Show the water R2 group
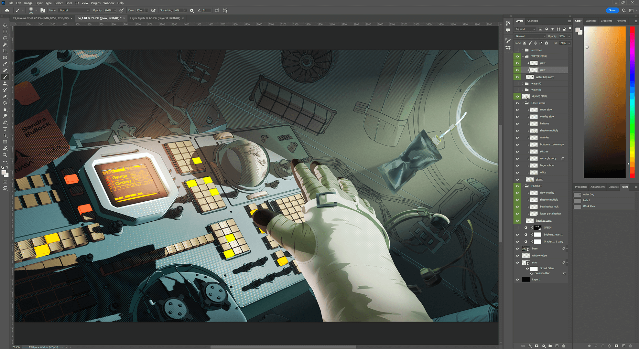The image size is (639, 349). [x=517, y=84]
